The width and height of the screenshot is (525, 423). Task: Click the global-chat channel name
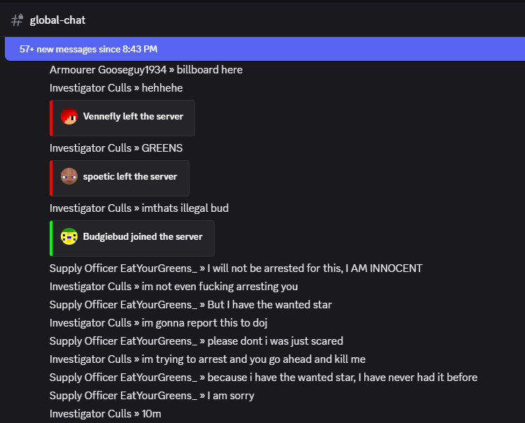57,20
